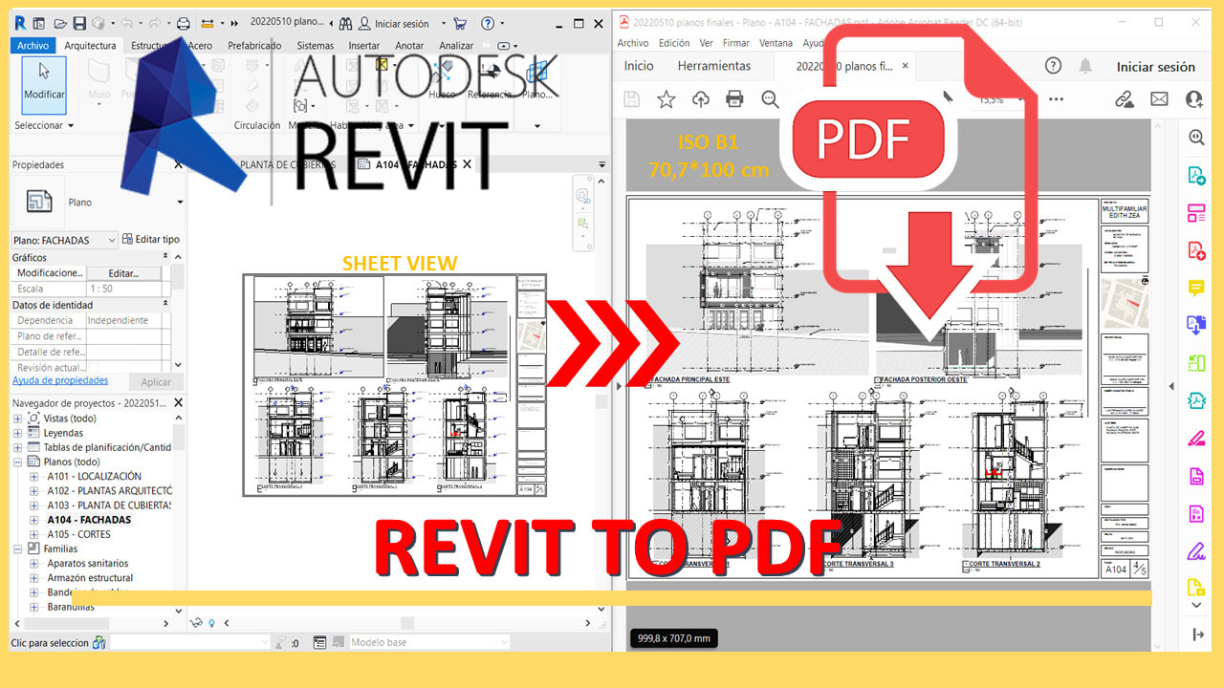Click the Editar... button for Modificaciones

pos(122,273)
